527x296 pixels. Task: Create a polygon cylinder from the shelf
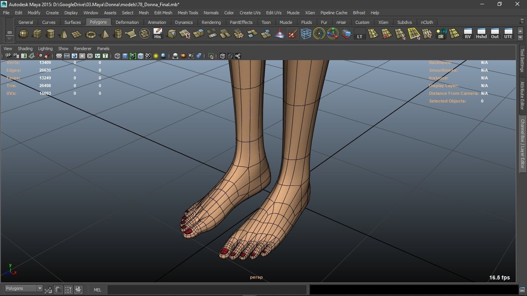point(51,34)
